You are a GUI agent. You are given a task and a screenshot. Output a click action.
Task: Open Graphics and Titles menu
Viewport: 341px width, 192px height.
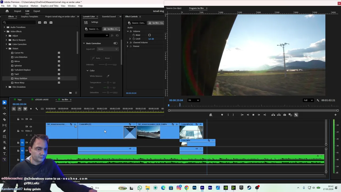coord(50,6)
